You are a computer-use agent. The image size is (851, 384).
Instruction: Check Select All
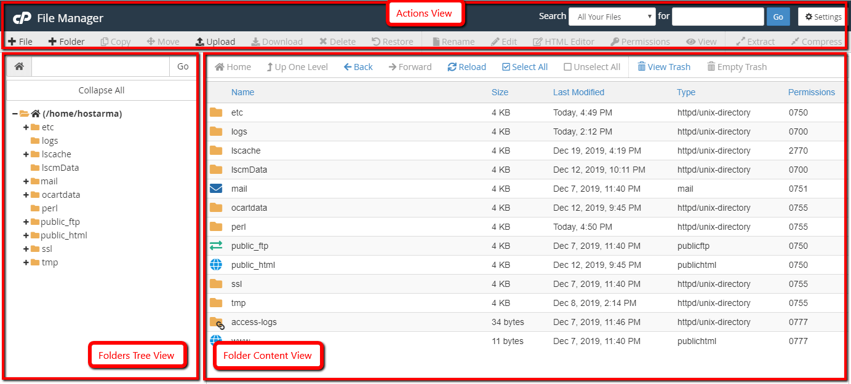[525, 67]
